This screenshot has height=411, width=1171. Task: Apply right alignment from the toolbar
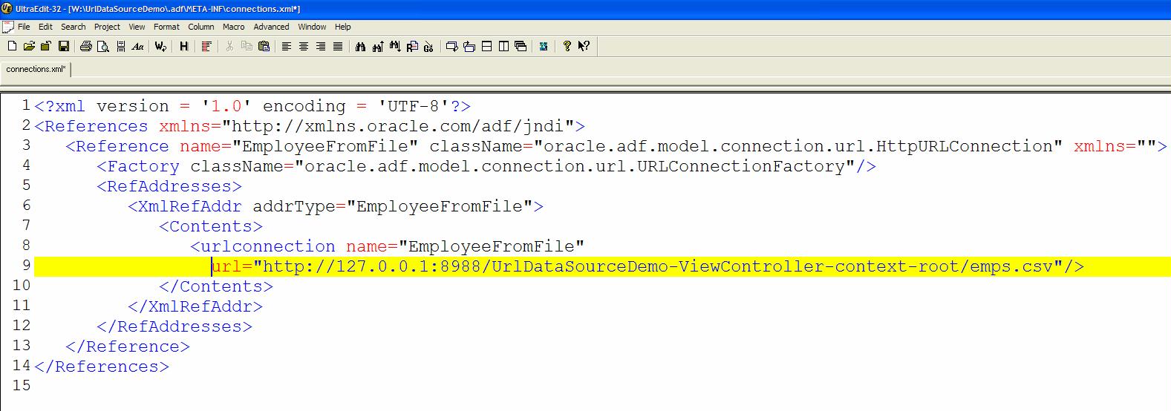coord(321,46)
